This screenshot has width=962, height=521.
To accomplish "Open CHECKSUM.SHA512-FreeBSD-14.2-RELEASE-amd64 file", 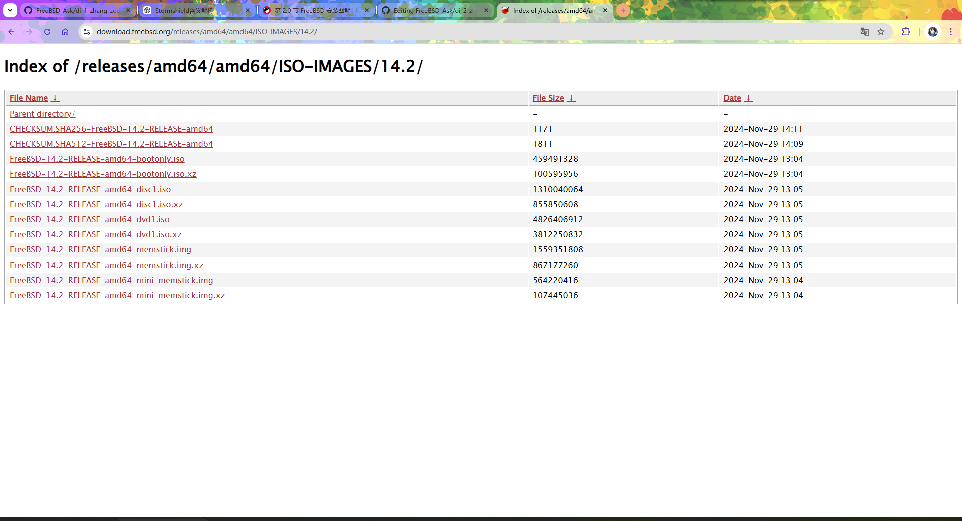I will 111,144.
